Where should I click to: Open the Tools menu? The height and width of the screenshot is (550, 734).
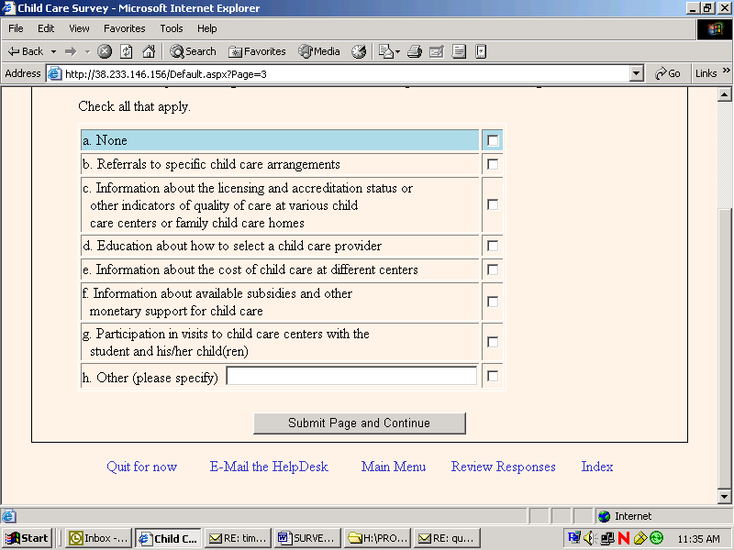point(172,28)
